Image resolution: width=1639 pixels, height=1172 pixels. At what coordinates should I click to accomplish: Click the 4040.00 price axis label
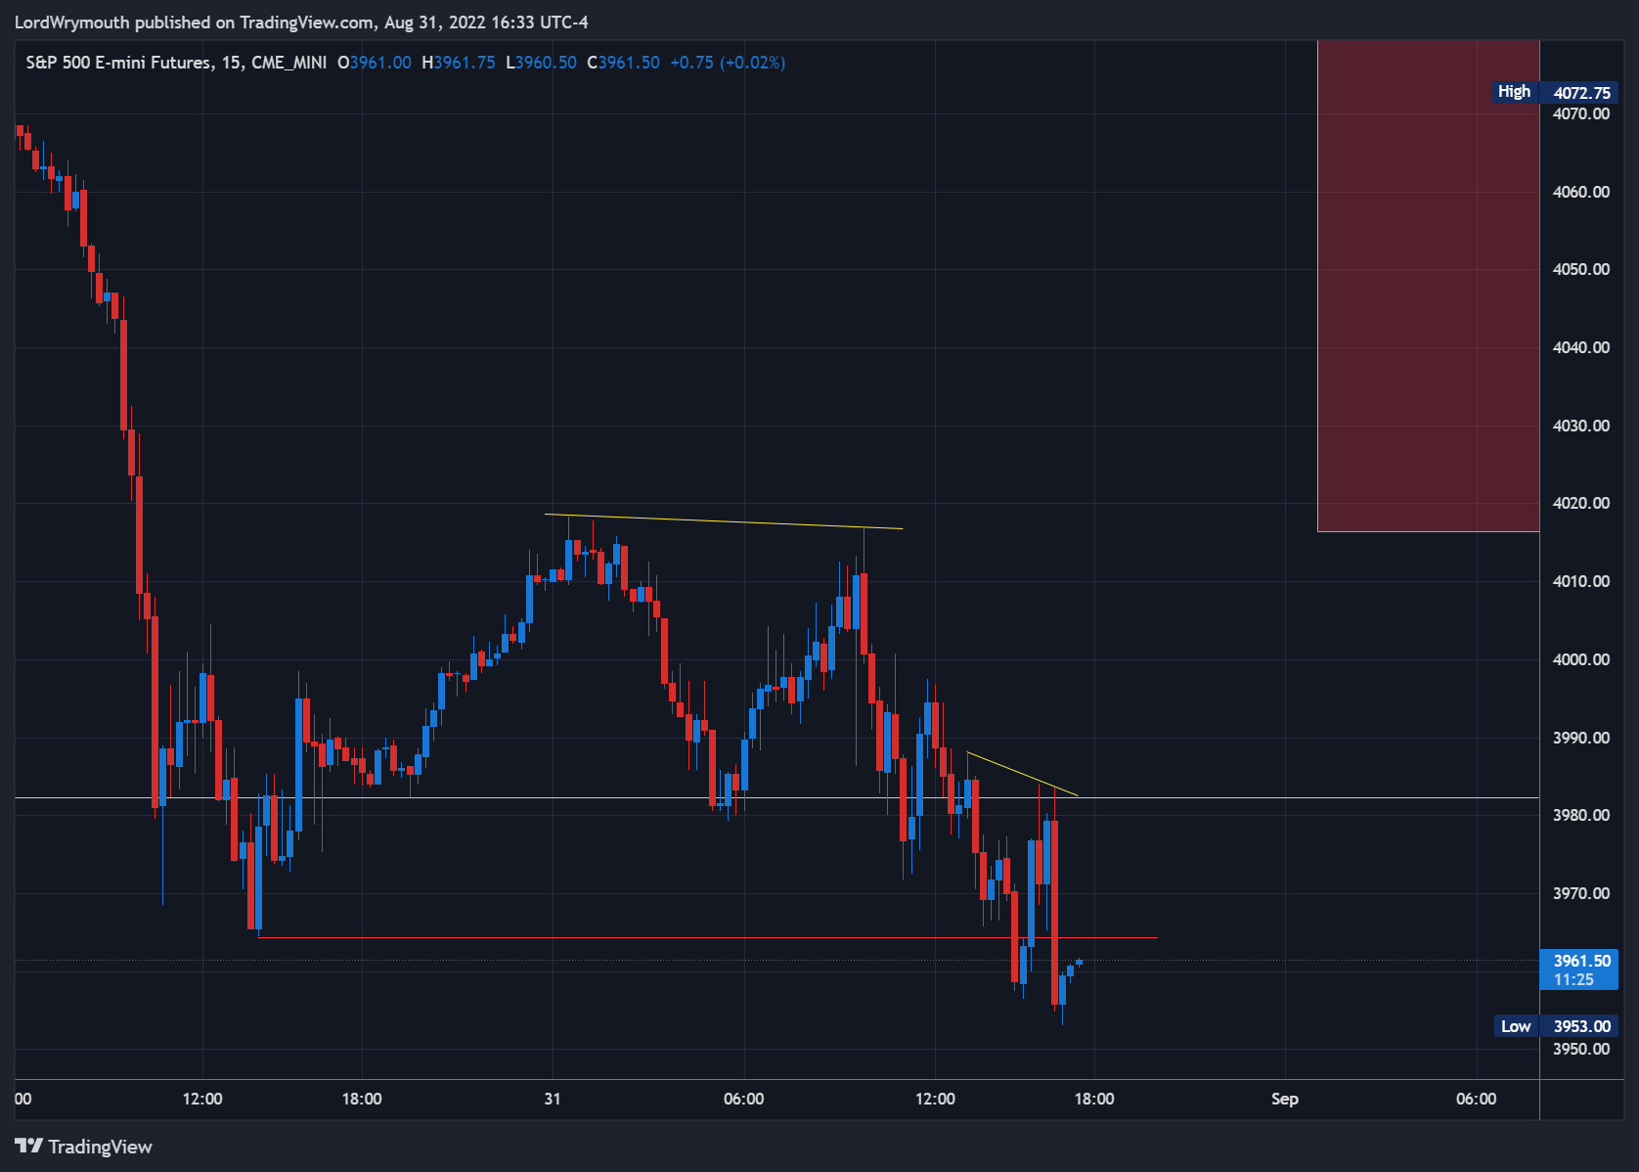tap(1581, 347)
